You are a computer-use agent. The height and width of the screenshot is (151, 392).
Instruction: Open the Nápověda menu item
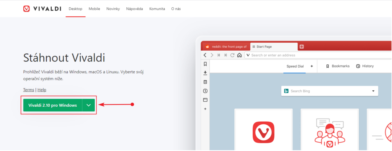pyautogui.click(x=134, y=9)
